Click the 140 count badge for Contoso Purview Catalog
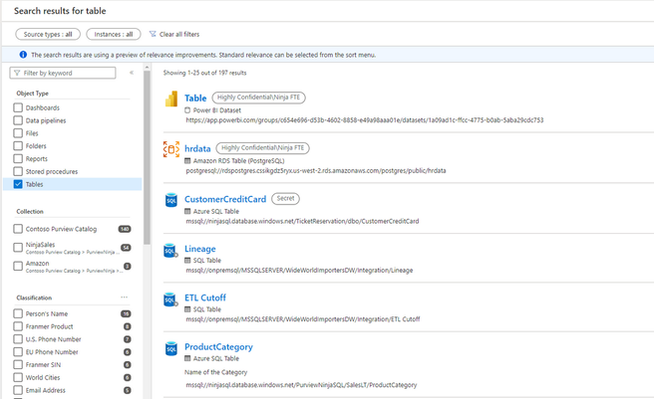This screenshot has height=399, width=654. tap(125, 229)
